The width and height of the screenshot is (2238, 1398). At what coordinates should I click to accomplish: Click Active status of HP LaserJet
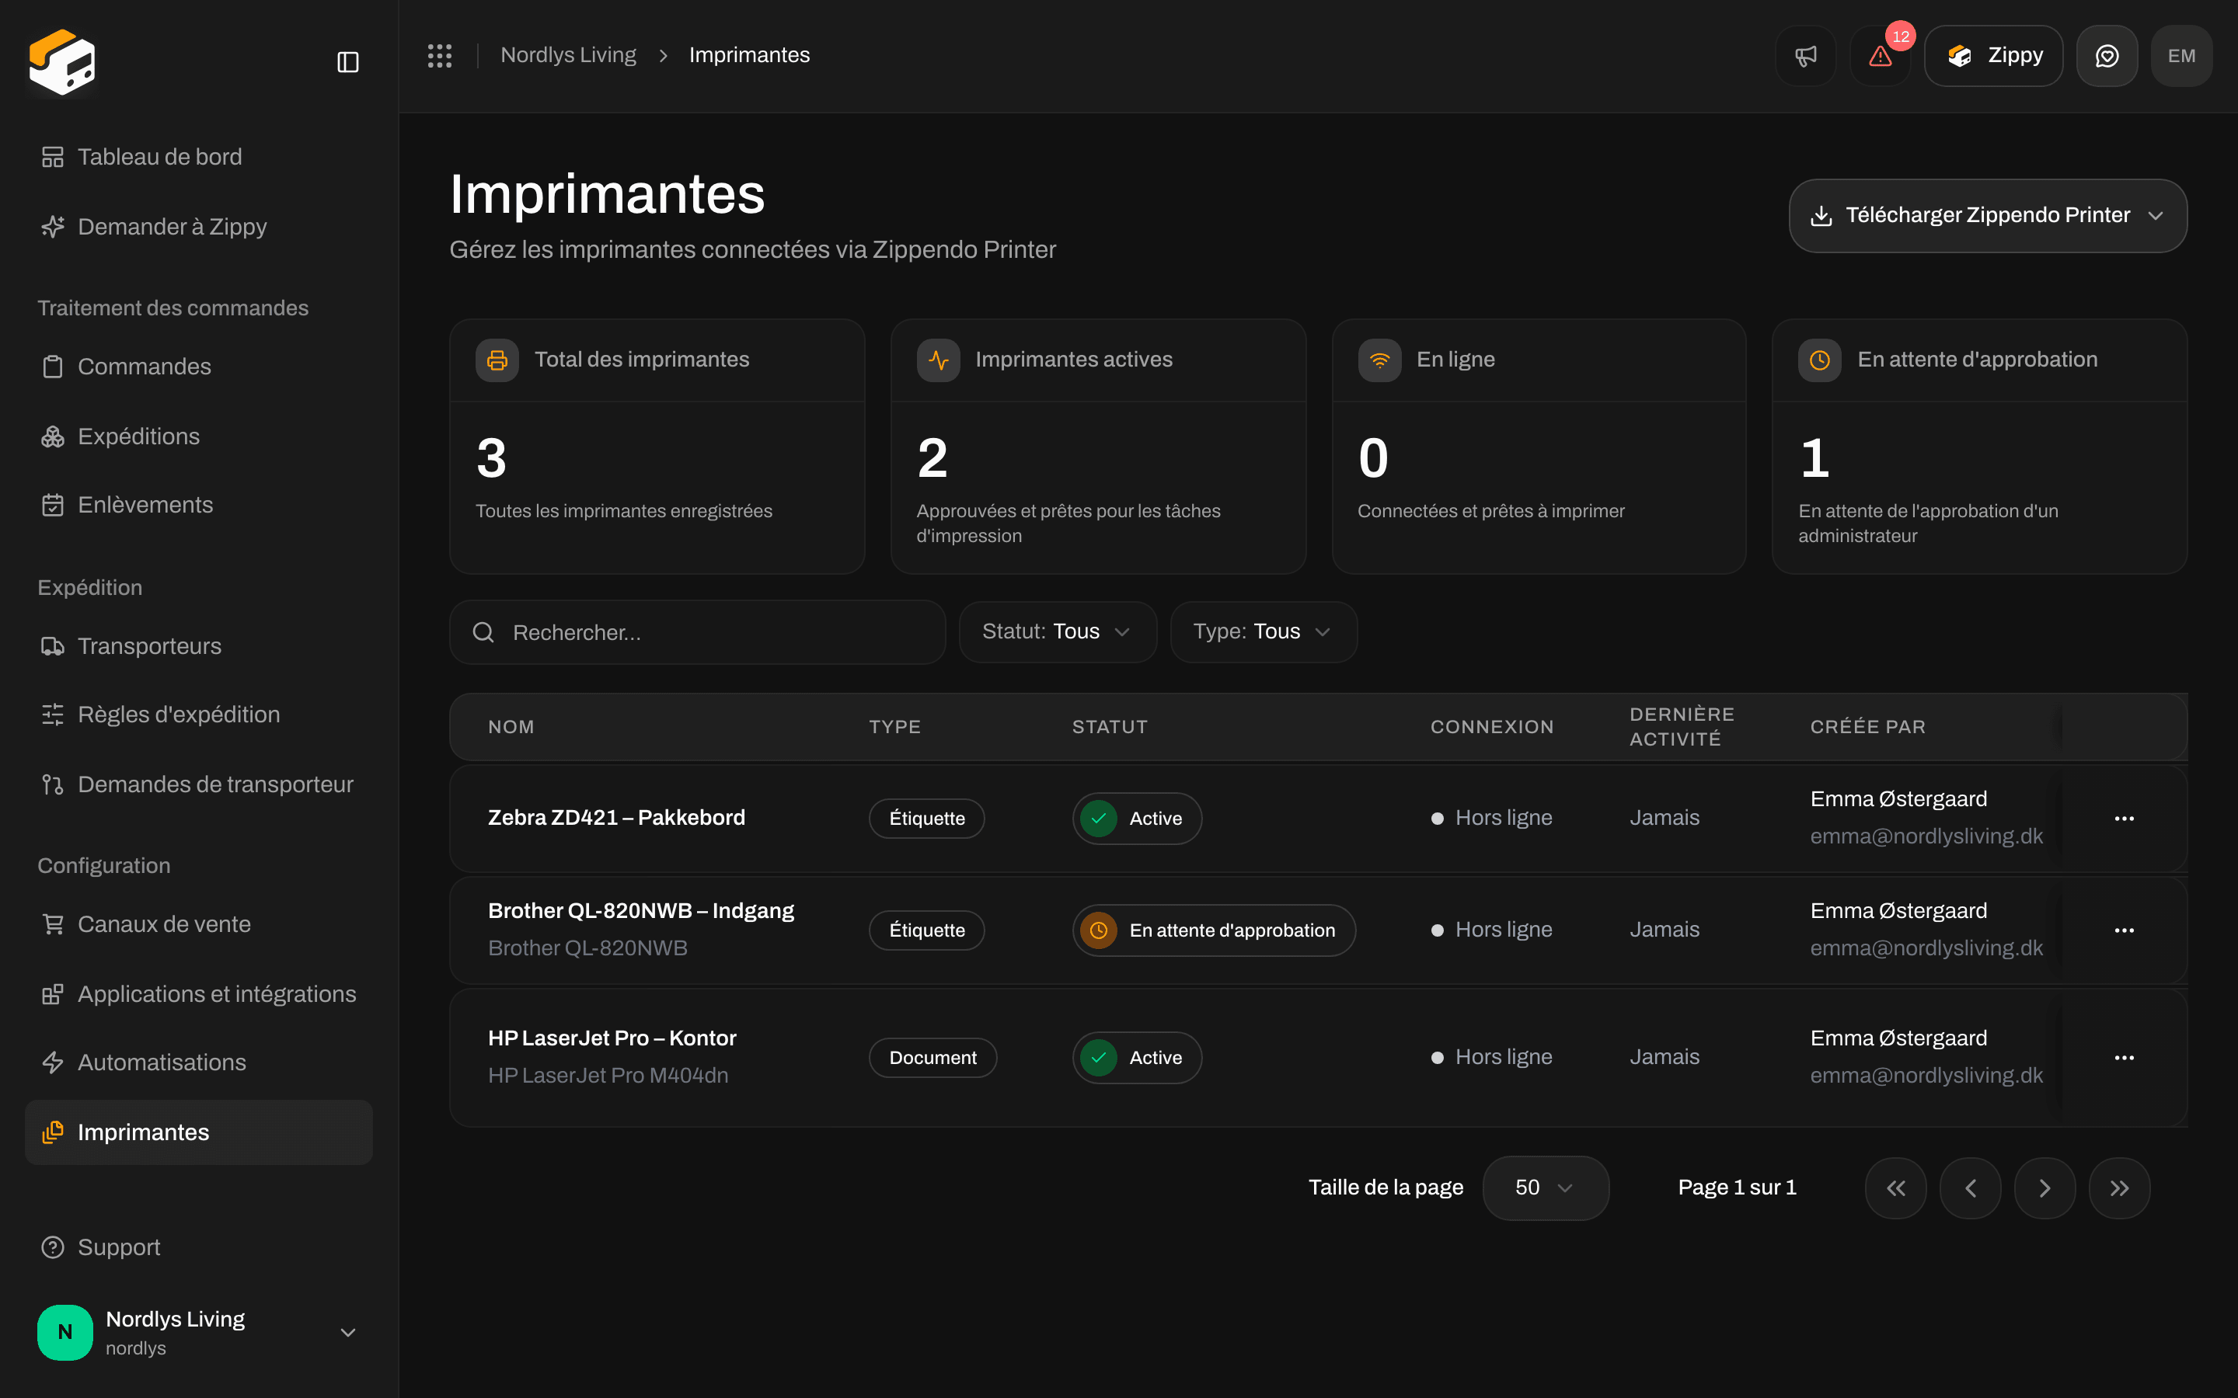[1138, 1058]
